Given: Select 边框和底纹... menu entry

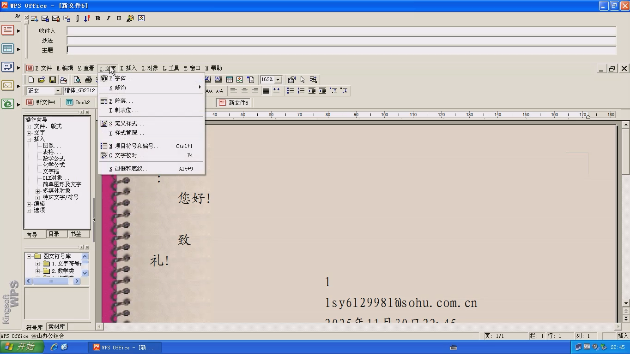Looking at the screenshot, I should (151, 169).
